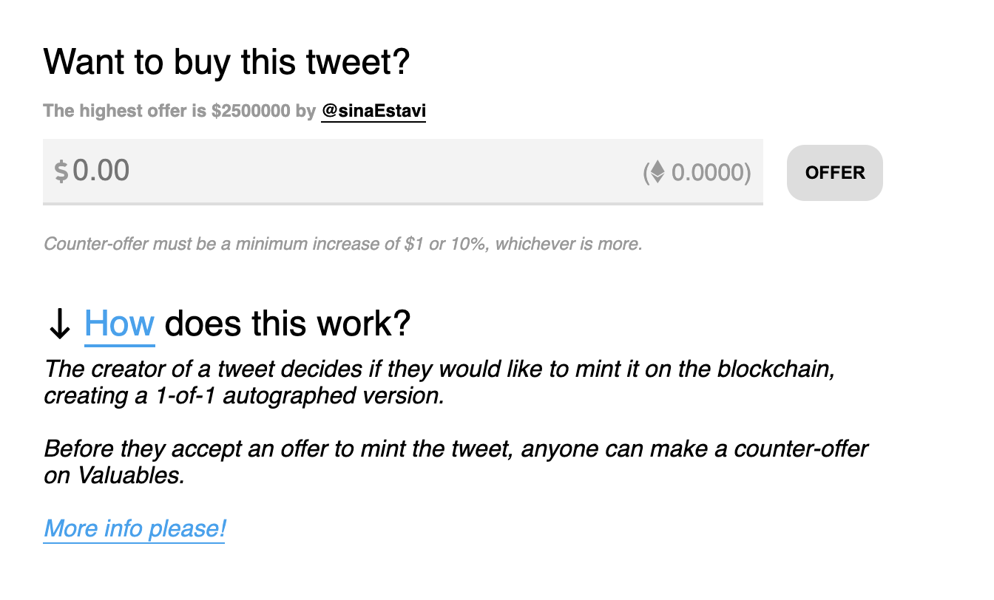Click the counter-offer minimum increase note
994x600 pixels.
[x=343, y=244]
